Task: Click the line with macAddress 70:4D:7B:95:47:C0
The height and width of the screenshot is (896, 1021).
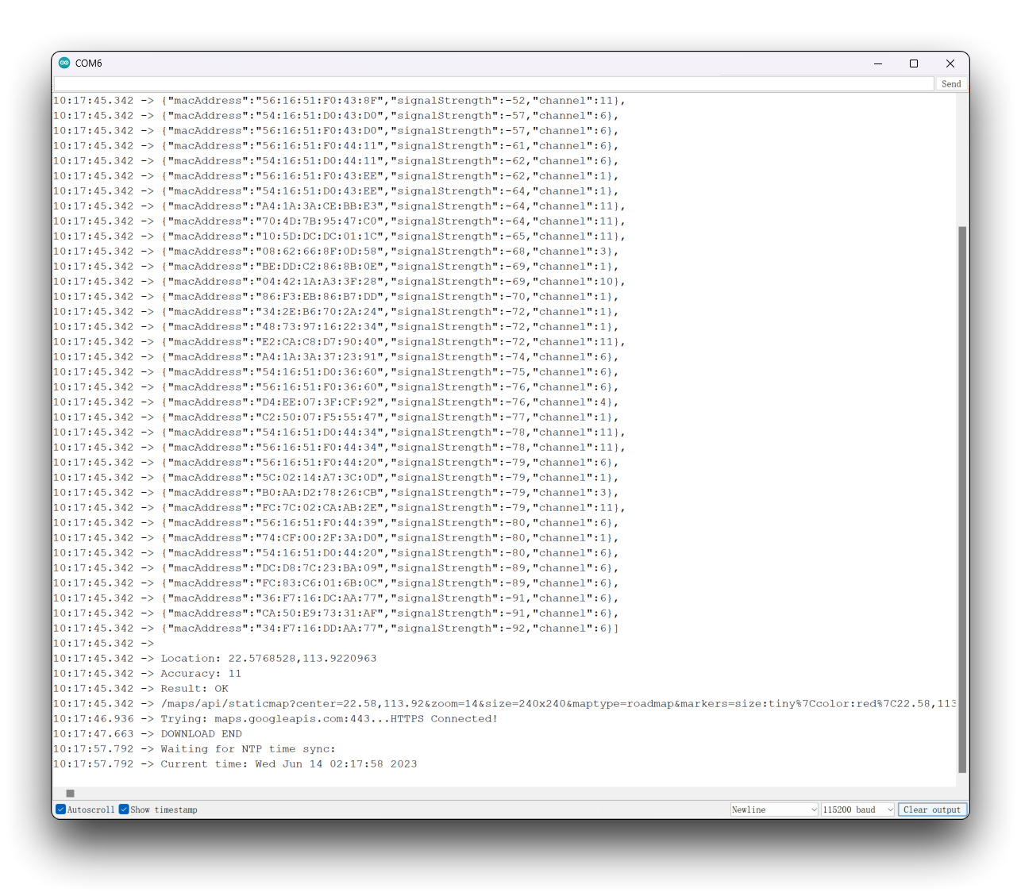Action: [x=339, y=221]
